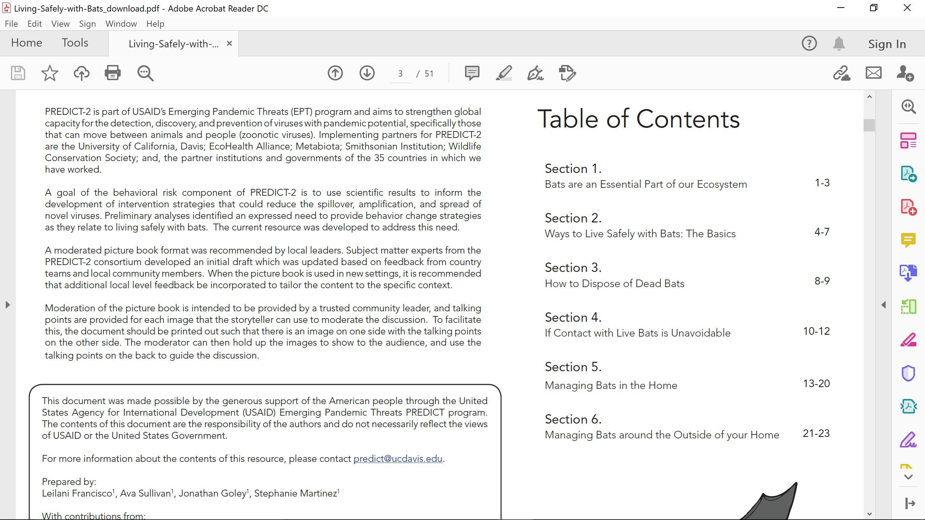Go to previous page arrow
Image resolution: width=925 pixels, height=520 pixels.
click(335, 73)
